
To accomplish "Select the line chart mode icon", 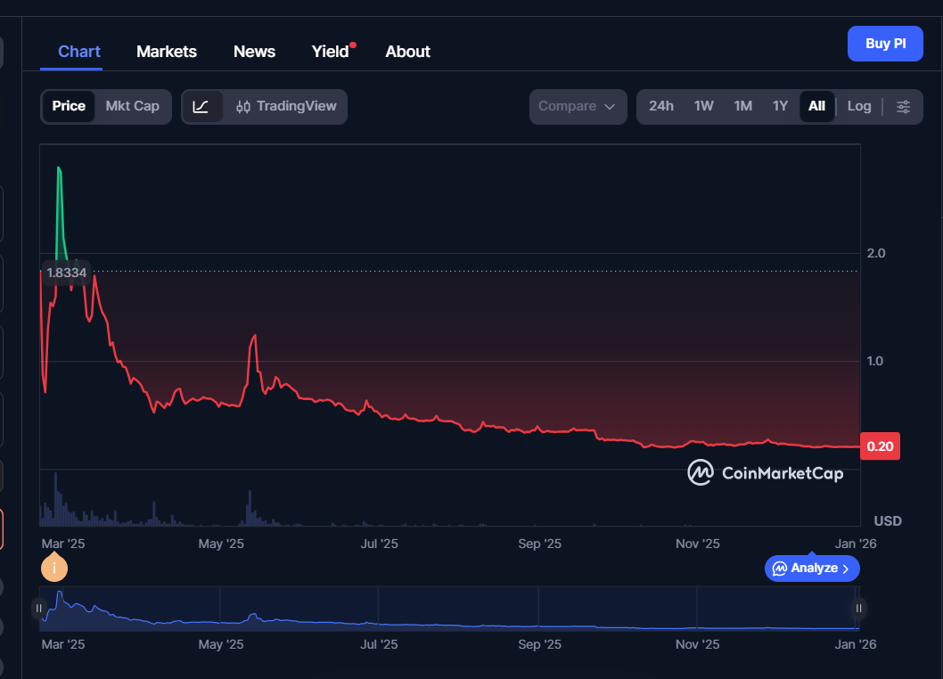I will click(x=203, y=106).
